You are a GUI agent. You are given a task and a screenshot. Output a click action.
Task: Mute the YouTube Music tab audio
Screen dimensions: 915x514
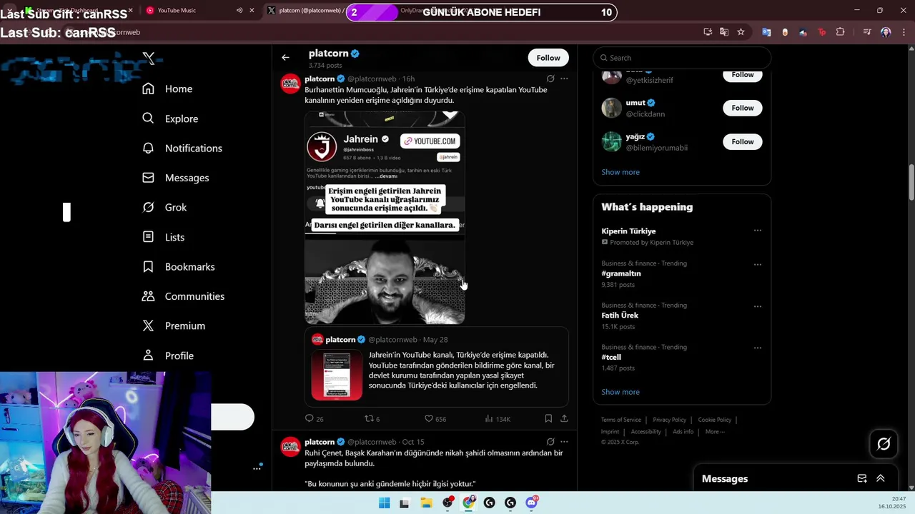tap(239, 11)
